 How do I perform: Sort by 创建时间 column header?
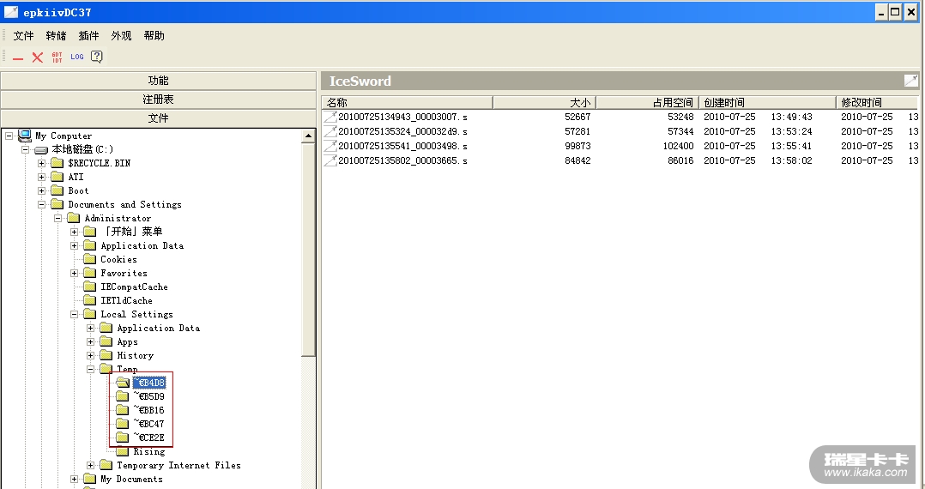click(x=766, y=103)
